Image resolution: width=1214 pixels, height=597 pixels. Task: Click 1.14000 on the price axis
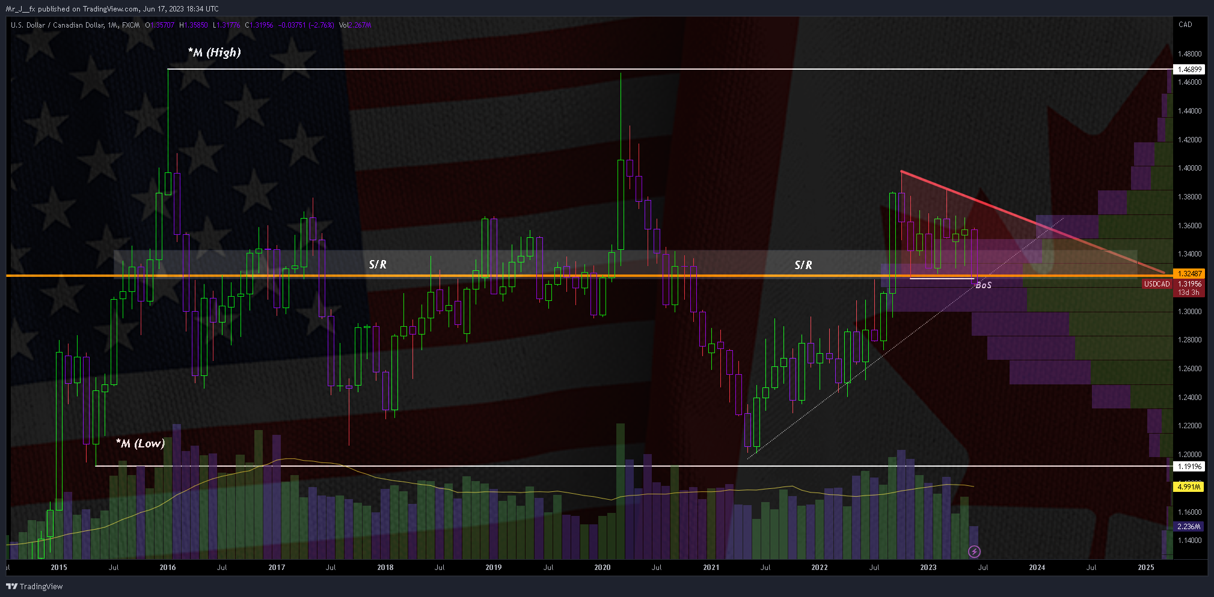pyautogui.click(x=1190, y=541)
